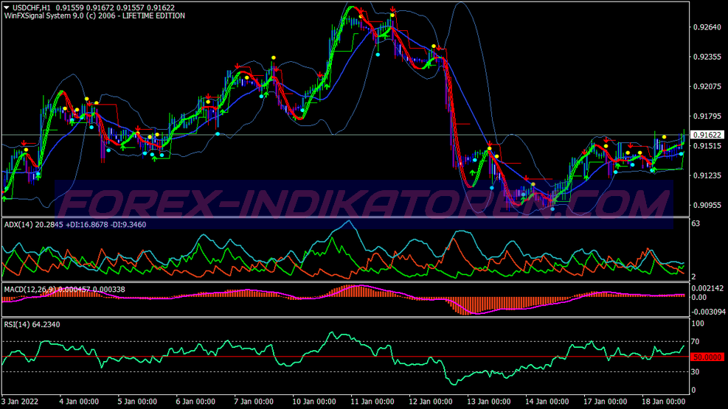Click the 4 Jan 00:00 time label
This screenshot has height=409, width=728.
coord(79,402)
